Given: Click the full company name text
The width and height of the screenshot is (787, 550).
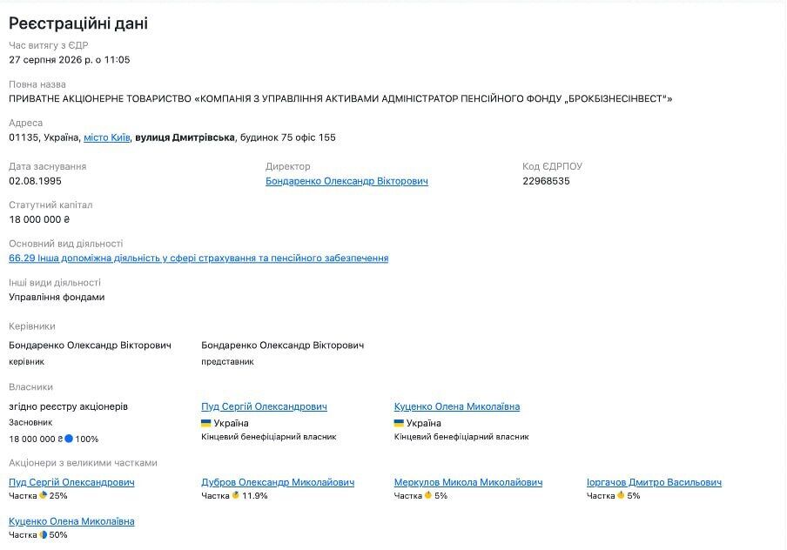Looking at the screenshot, I should [x=340, y=99].
